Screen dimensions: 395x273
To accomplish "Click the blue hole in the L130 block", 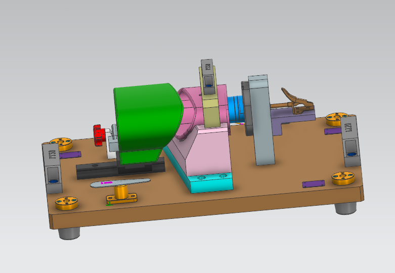I will [x=53, y=181].
